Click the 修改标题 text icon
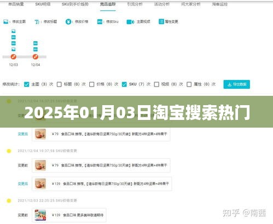The image size is (273, 224). (x=37, y=22)
